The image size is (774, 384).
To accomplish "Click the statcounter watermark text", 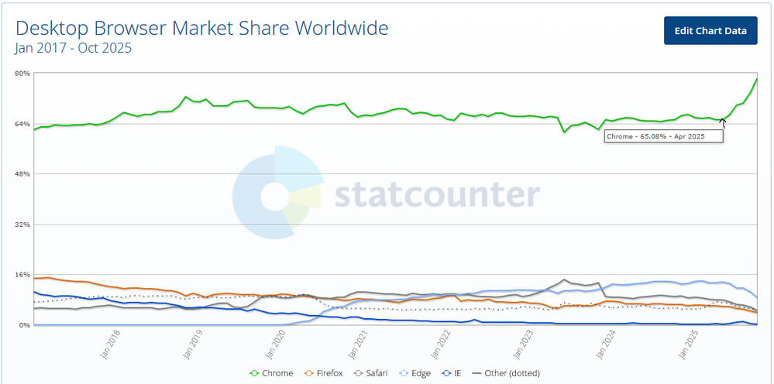I will pyautogui.click(x=436, y=195).
